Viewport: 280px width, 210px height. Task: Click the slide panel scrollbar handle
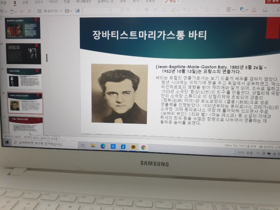[x=47, y=58]
